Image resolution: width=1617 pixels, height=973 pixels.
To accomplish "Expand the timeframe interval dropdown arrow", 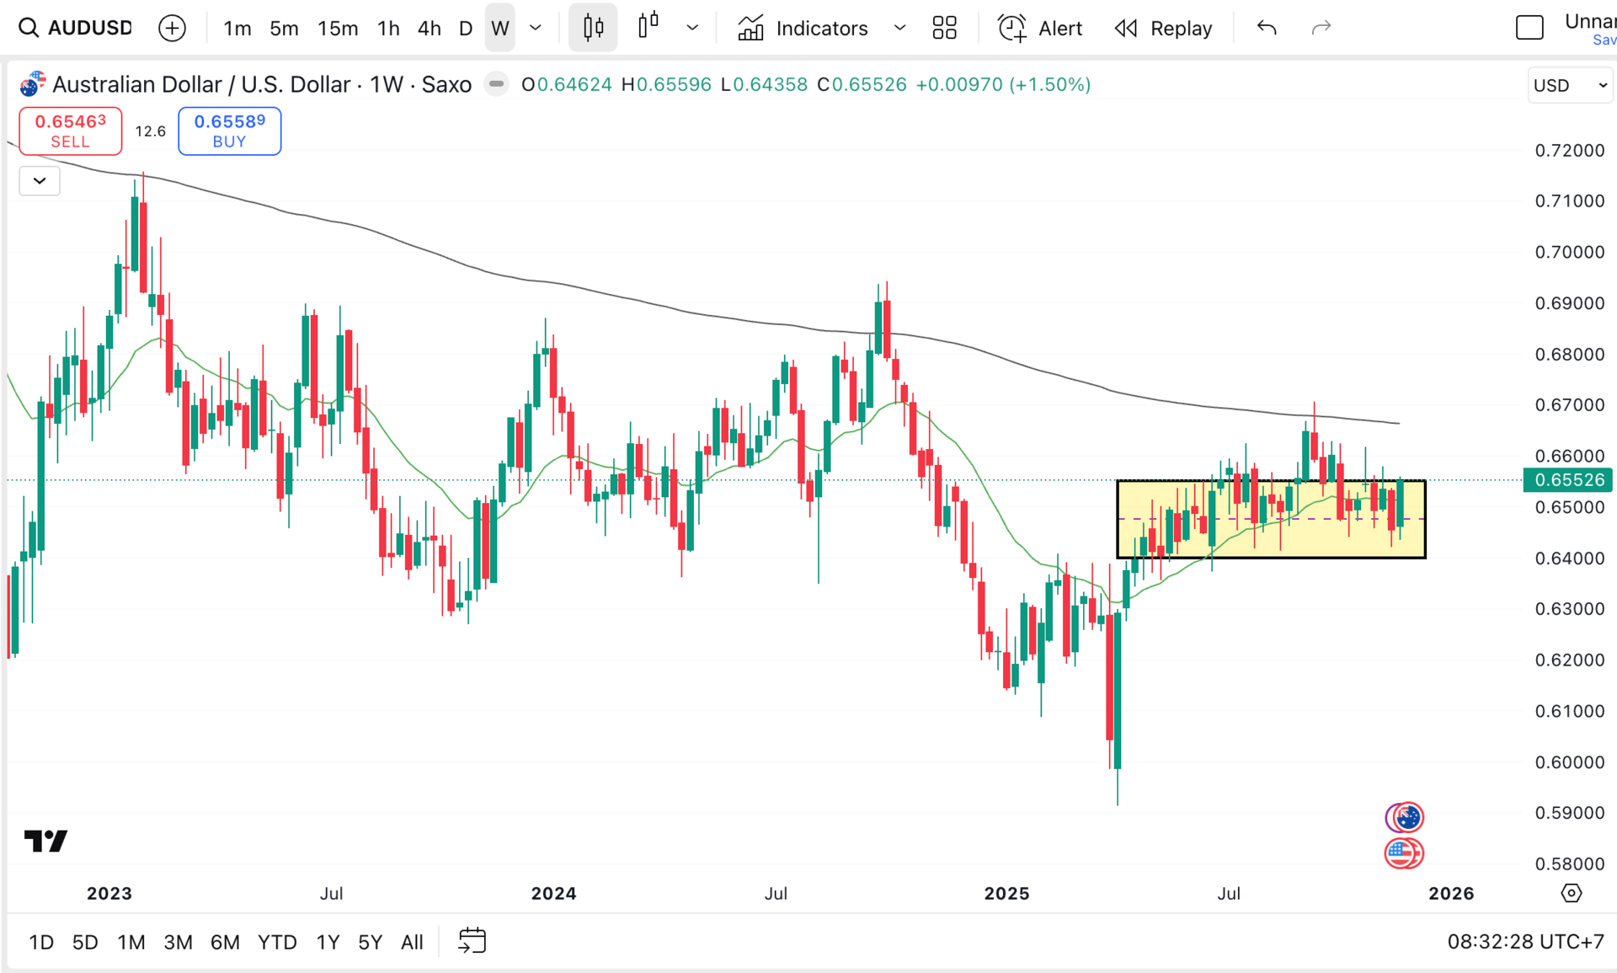I will click(535, 28).
